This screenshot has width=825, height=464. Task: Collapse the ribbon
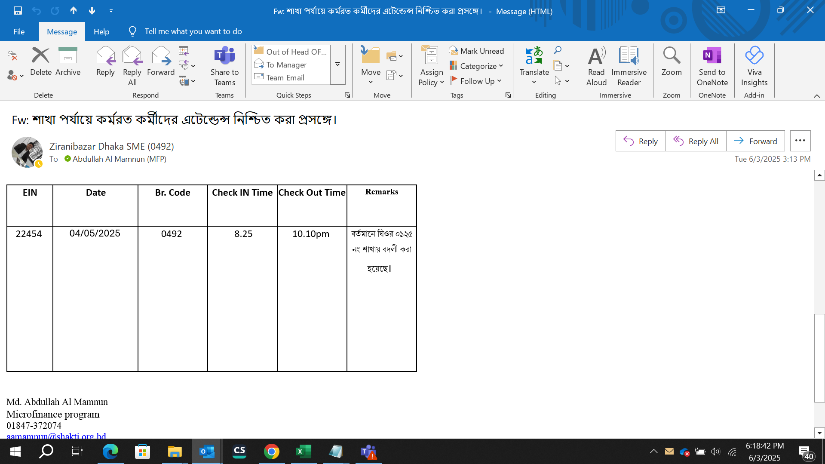coord(817,96)
